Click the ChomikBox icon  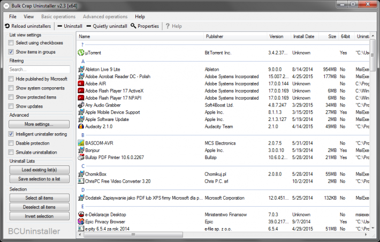[81, 174]
